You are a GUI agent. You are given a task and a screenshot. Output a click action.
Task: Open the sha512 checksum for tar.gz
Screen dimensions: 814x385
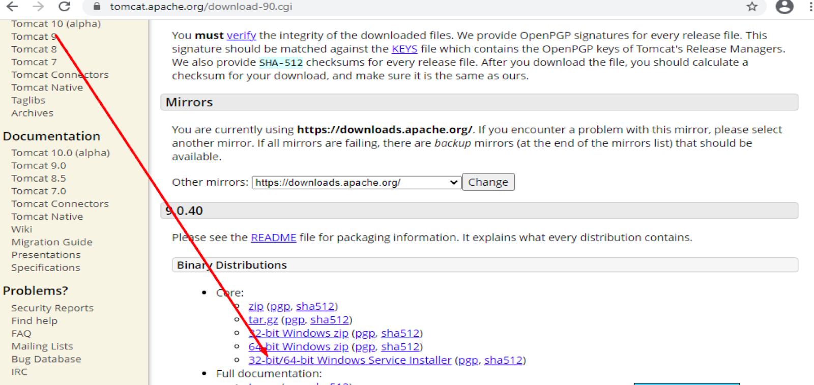pos(330,319)
